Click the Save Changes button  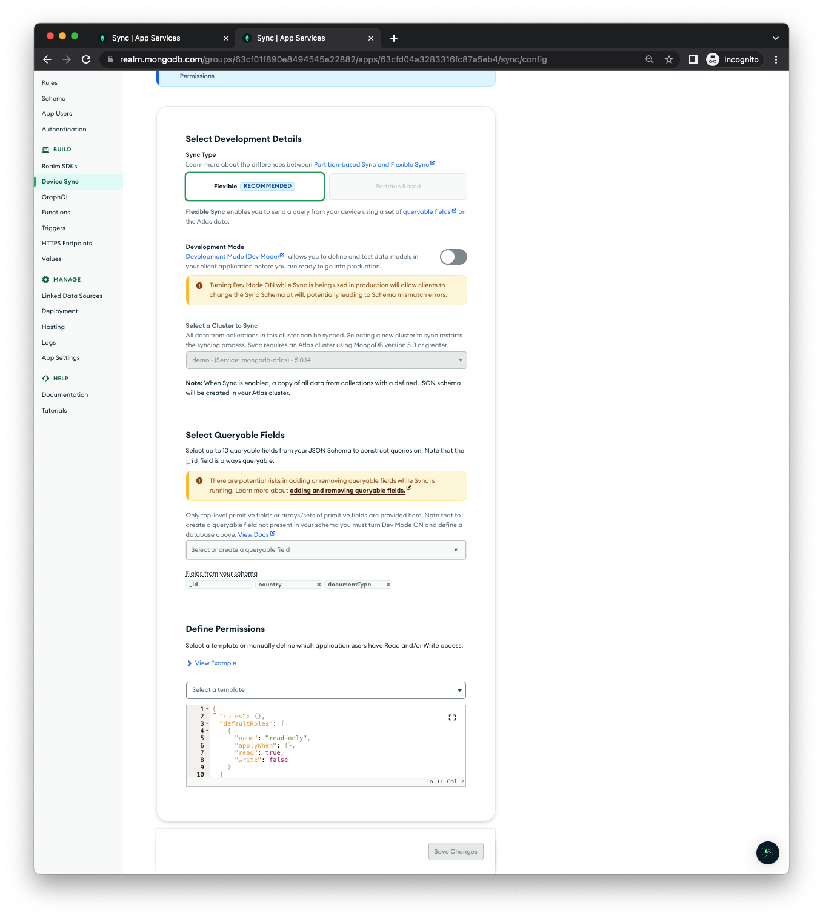456,852
